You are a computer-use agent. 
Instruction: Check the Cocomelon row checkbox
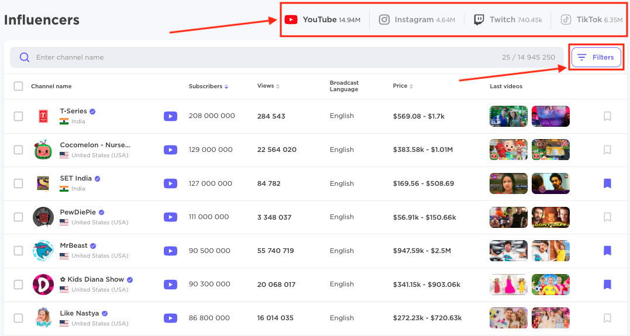pos(19,150)
